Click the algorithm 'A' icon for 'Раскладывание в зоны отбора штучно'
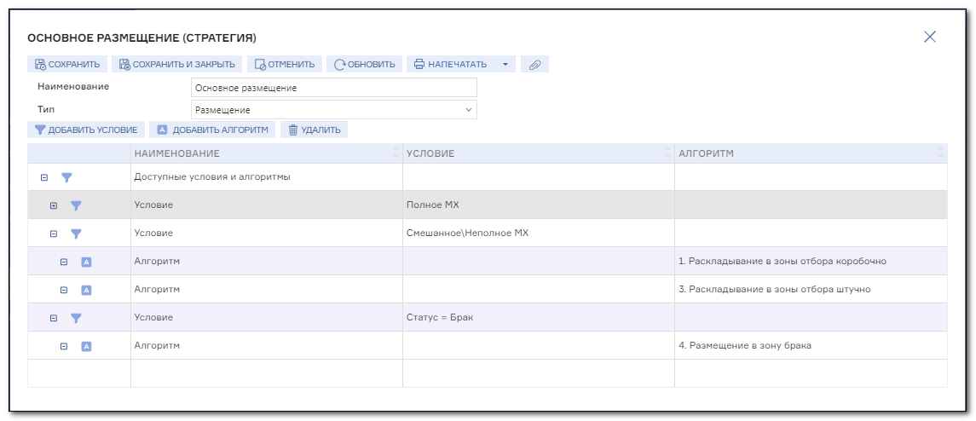Viewport: 976px width, 421px height. (x=87, y=290)
